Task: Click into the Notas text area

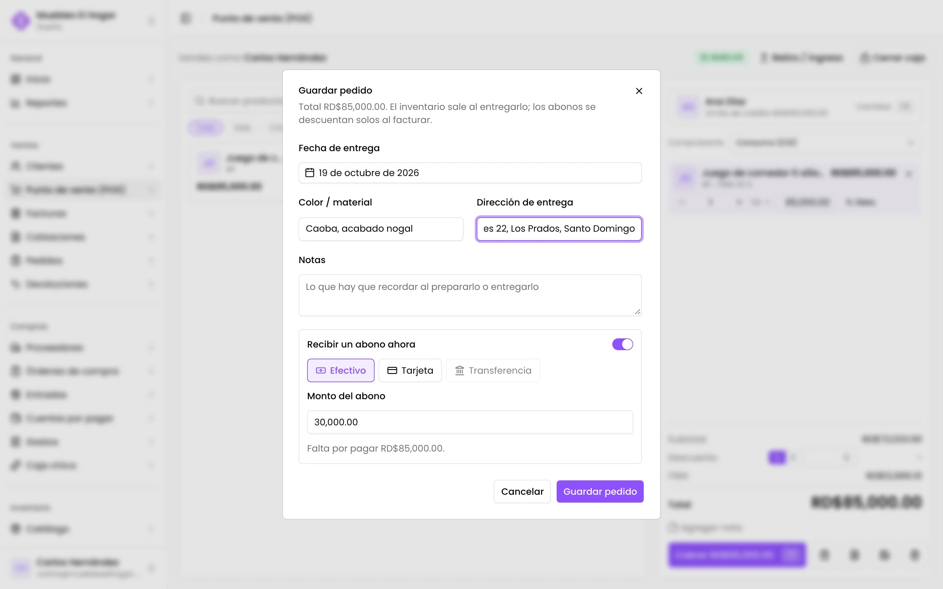Action: (x=470, y=295)
